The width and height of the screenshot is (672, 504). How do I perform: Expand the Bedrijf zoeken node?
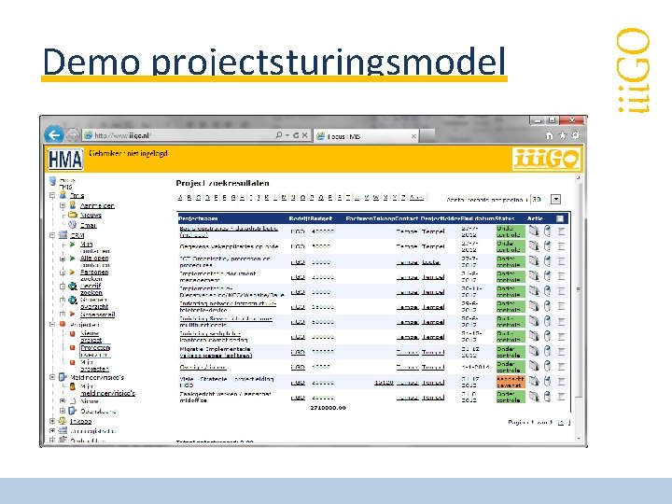63,286
